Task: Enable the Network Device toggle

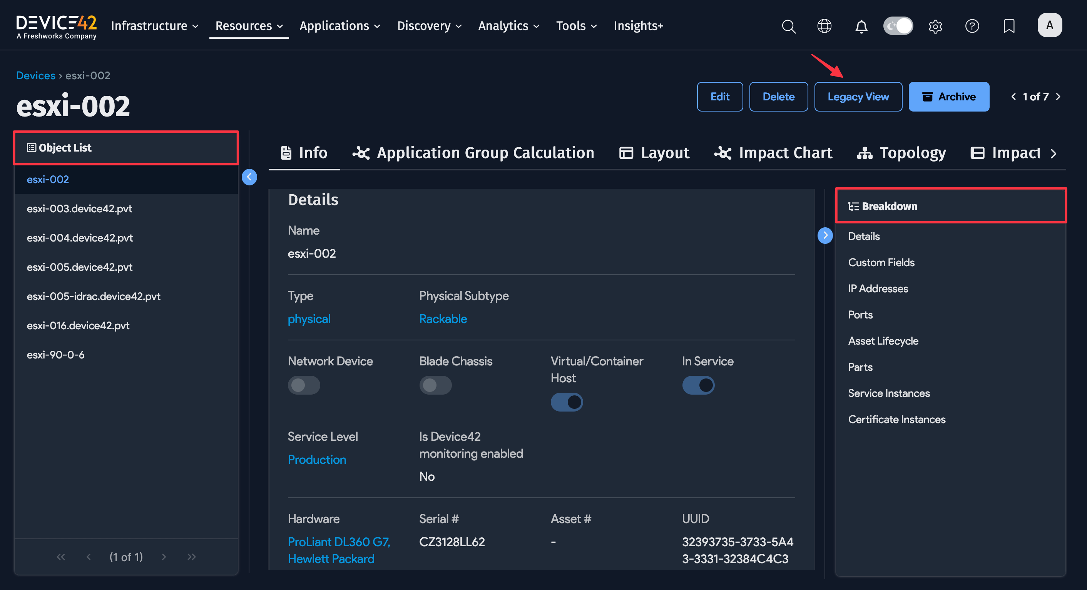Action: (x=304, y=385)
